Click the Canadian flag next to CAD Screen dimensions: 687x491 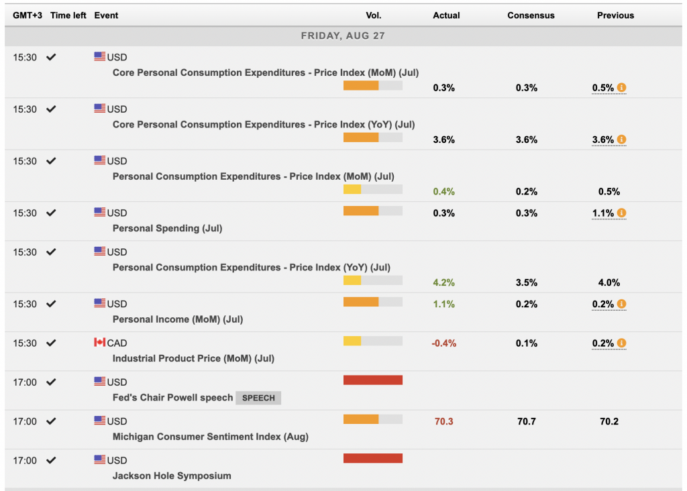tap(99, 342)
